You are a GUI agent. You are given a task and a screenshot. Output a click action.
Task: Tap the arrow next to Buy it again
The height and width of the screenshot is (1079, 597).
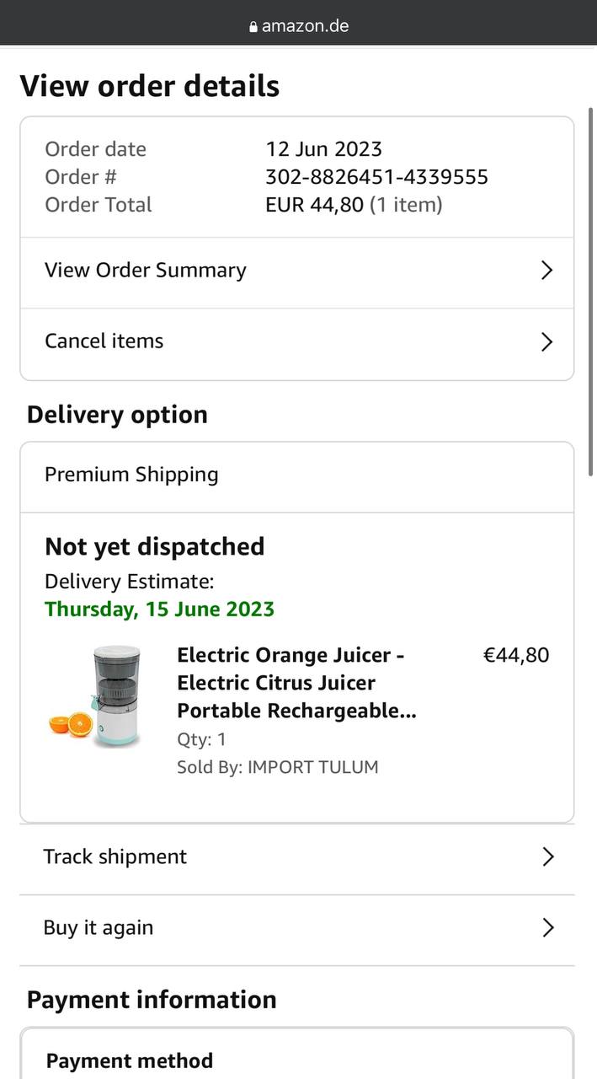[x=548, y=928]
